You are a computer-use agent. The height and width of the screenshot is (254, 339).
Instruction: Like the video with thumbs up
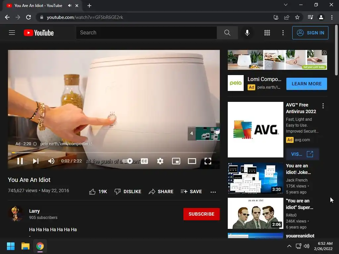click(98, 191)
